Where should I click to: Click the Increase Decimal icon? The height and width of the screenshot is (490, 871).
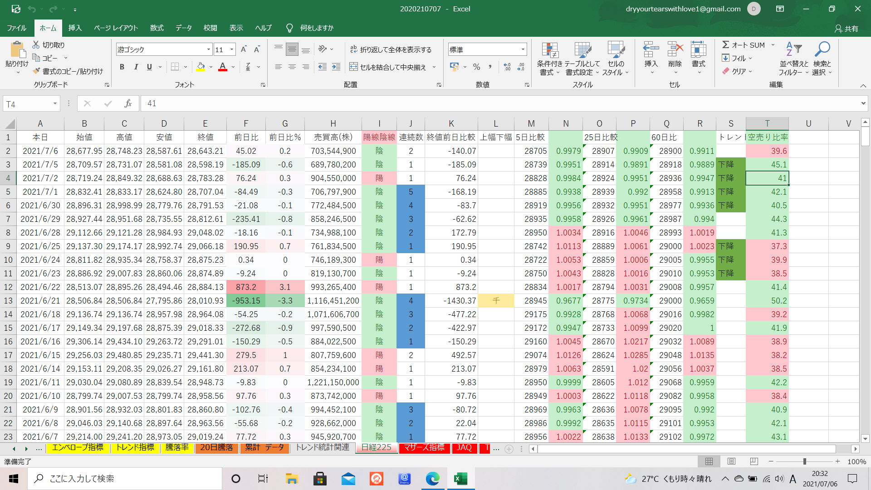tap(507, 67)
